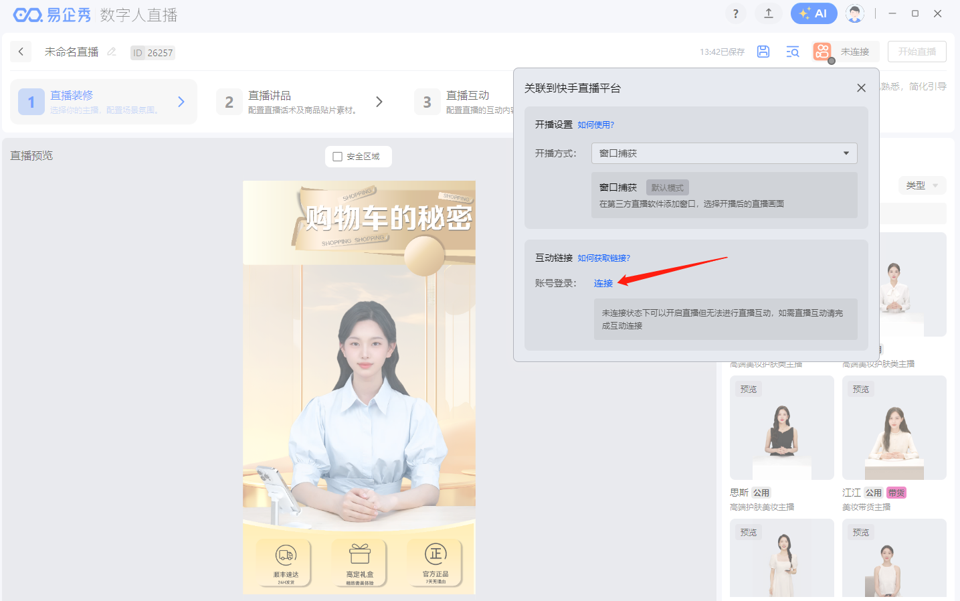Close the 关联到快手直播平台 dialog
The width and height of the screenshot is (960, 601).
coord(861,88)
